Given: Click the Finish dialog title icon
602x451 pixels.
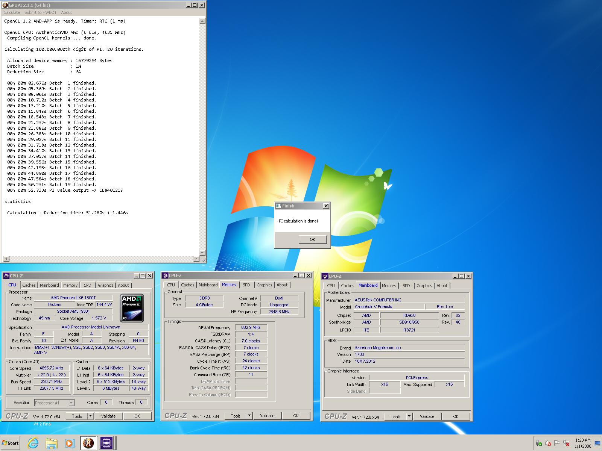Looking at the screenshot, I should coord(278,206).
